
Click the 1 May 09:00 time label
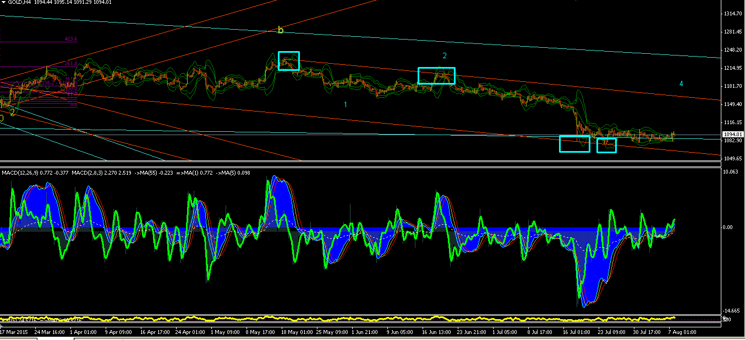click(226, 332)
